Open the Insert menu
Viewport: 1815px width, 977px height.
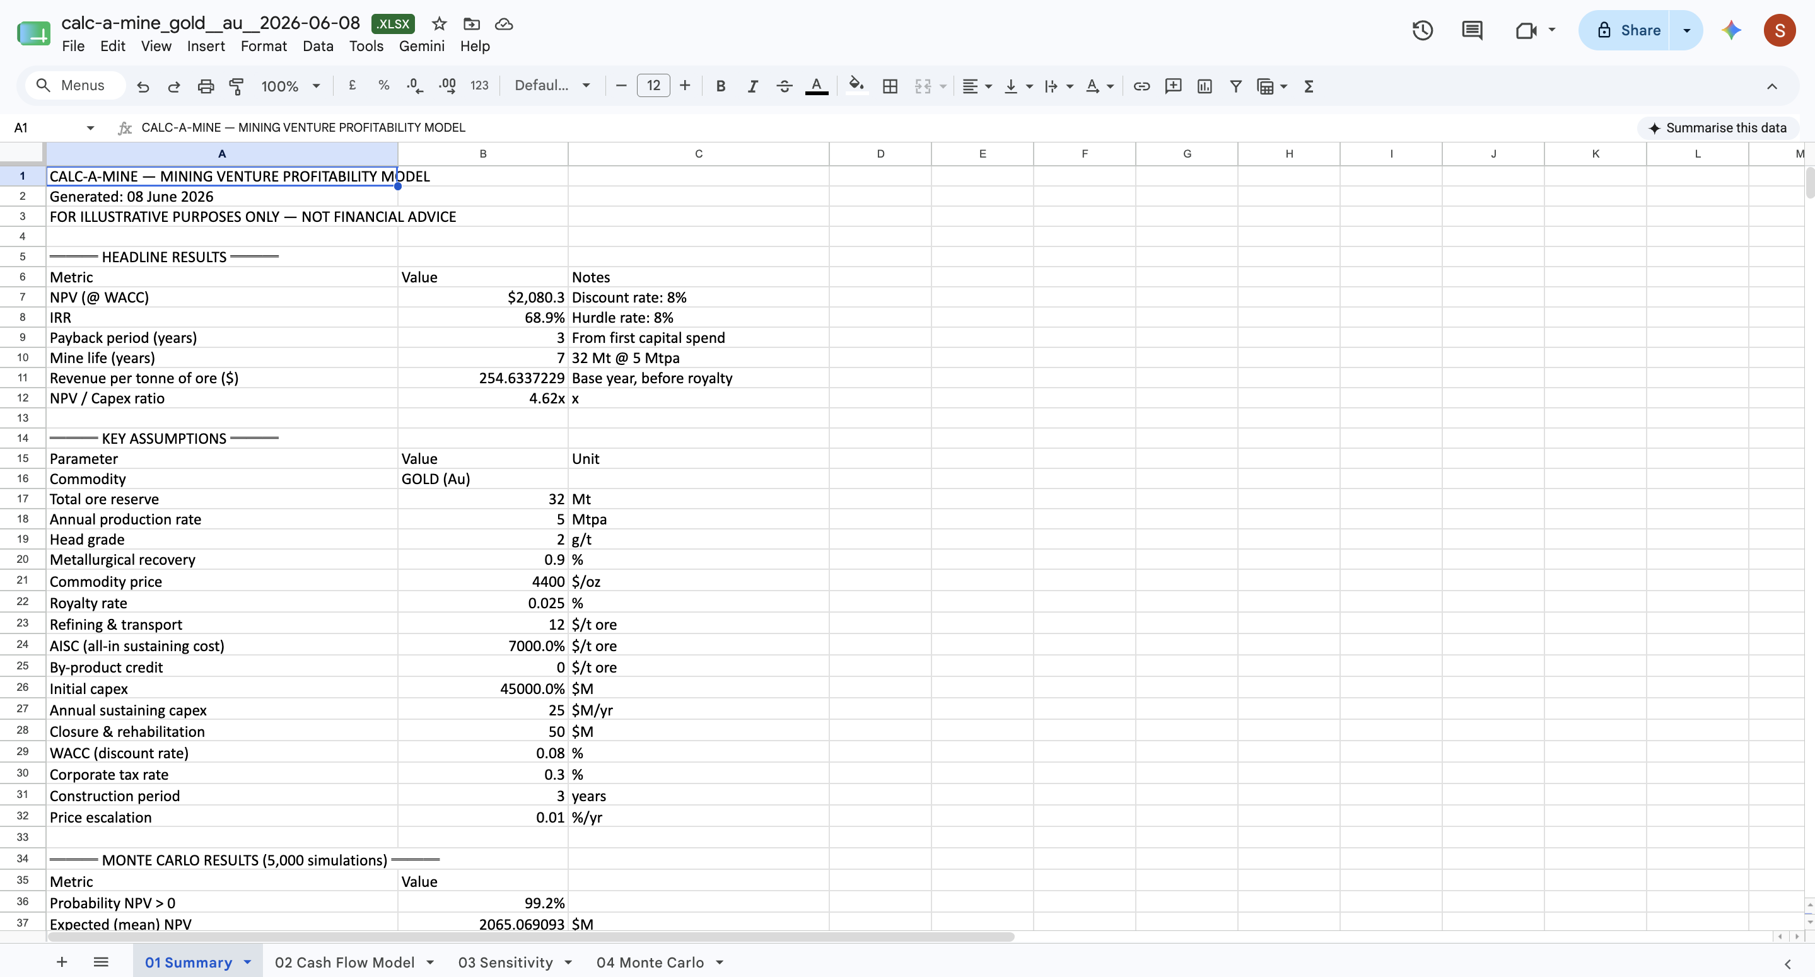206,46
